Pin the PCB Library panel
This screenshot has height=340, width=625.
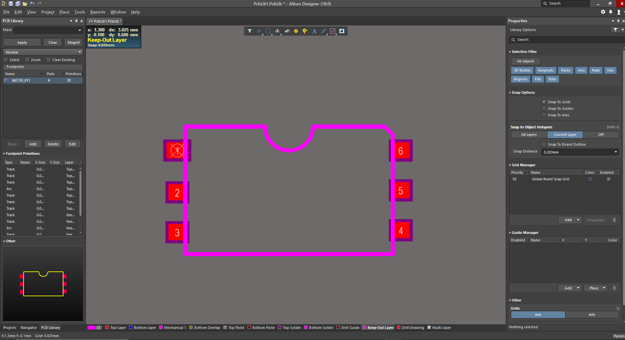click(77, 21)
